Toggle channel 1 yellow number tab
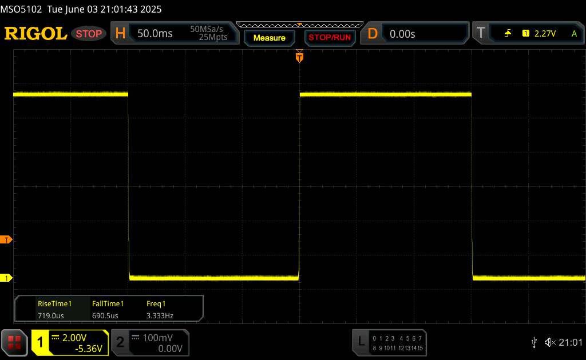Viewport: 586px width, 360px height. [x=40, y=342]
